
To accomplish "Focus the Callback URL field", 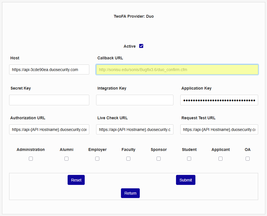I will coord(177,70).
